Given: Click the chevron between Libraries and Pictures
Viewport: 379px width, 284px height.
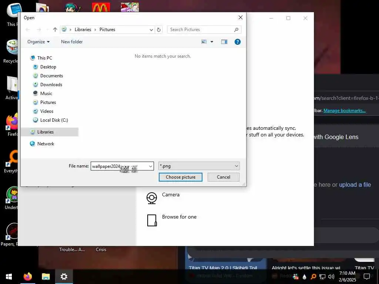Looking at the screenshot, I should 95,30.
